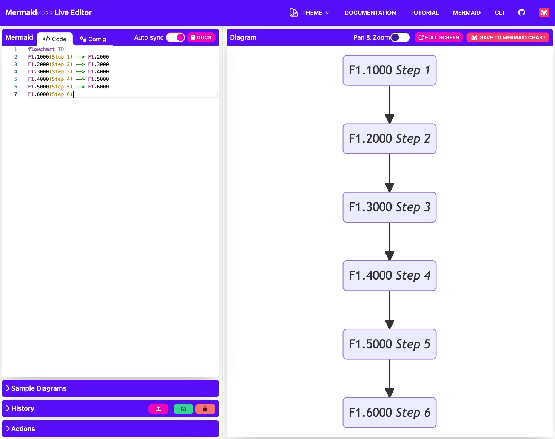Image resolution: width=555 pixels, height=439 pixels.
Task: Click SAVE TO MERMAID CHART button
Action: (x=508, y=37)
